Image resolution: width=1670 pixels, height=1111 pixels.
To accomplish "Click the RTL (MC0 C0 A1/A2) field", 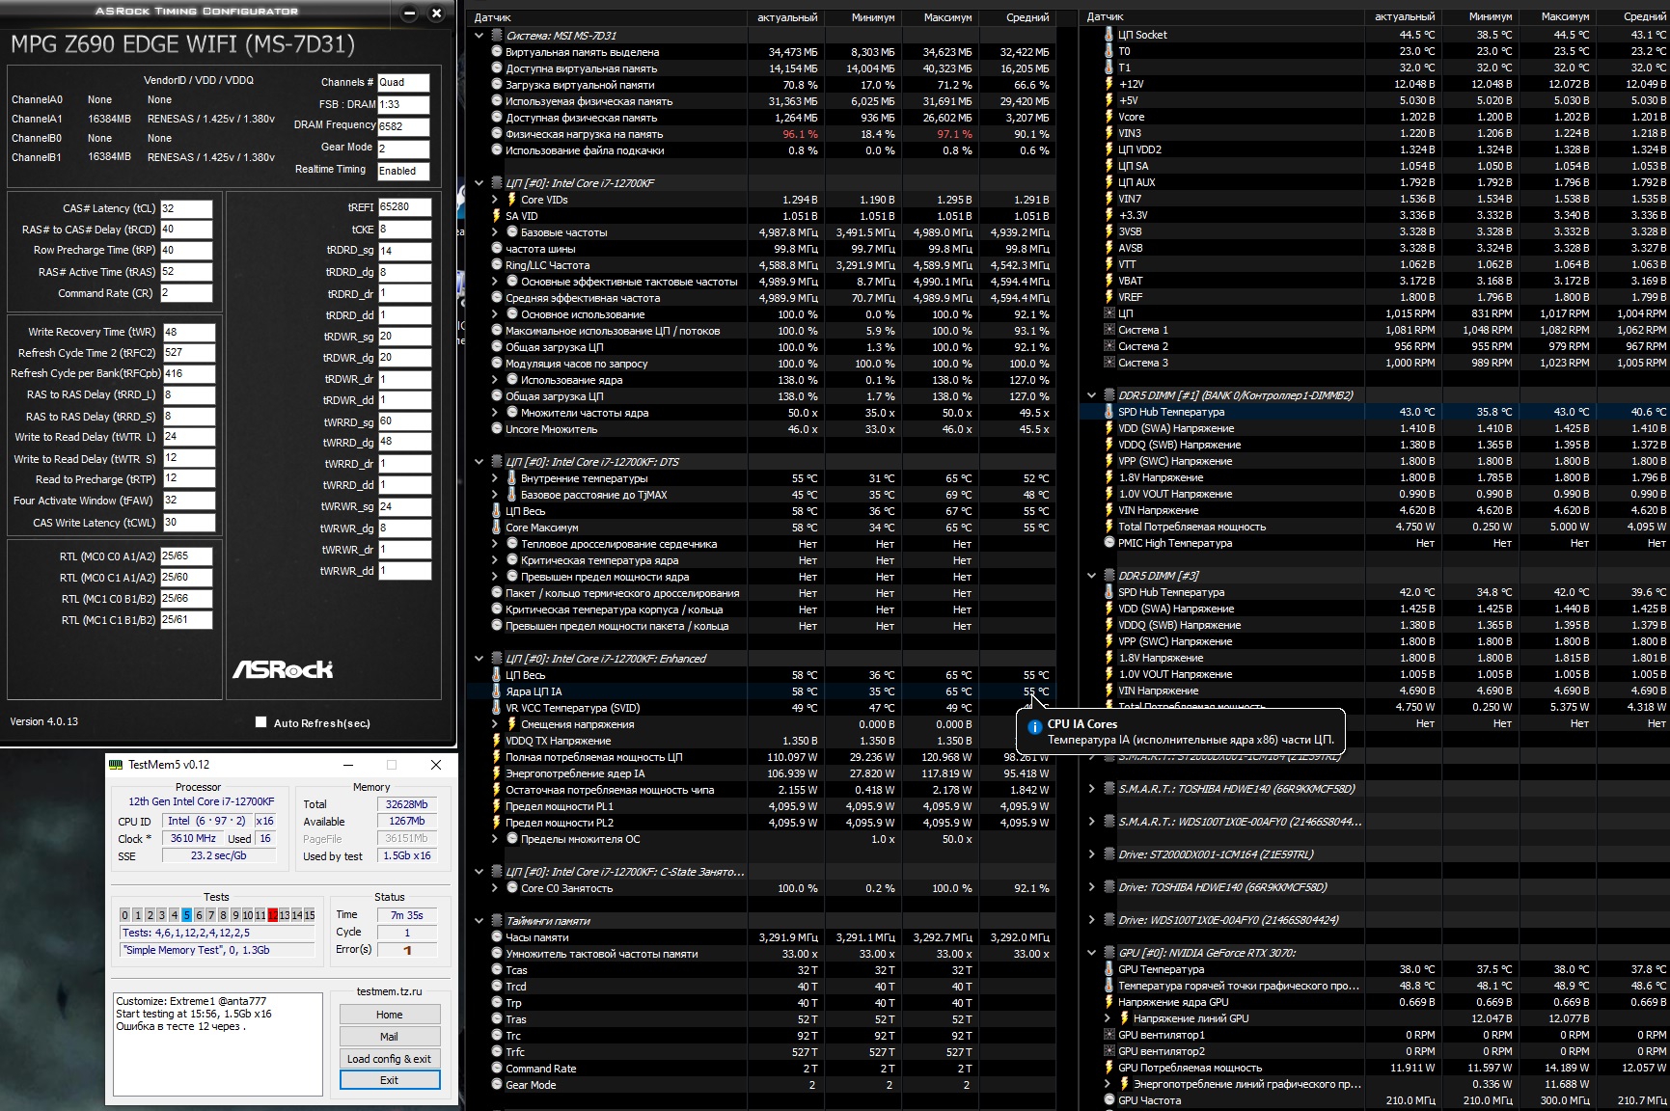I will 186,556.
